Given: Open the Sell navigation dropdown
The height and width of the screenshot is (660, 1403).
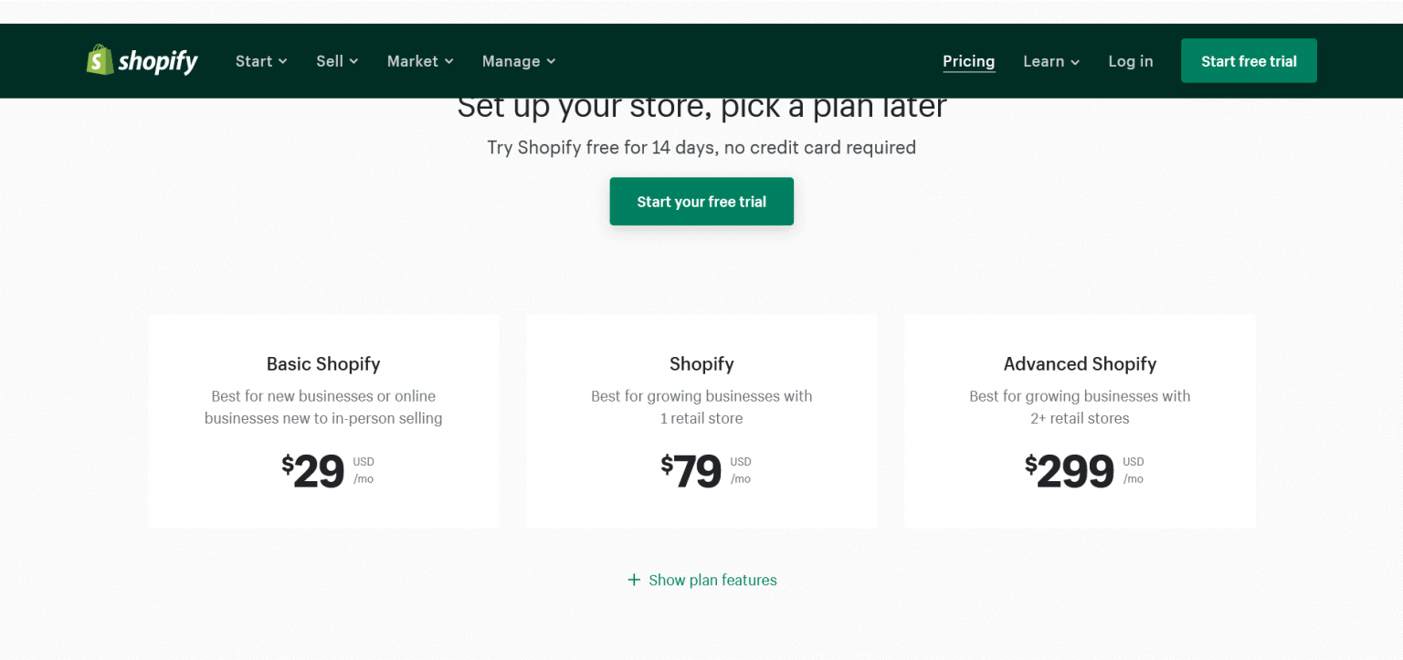Looking at the screenshot, I should (329, 61).
